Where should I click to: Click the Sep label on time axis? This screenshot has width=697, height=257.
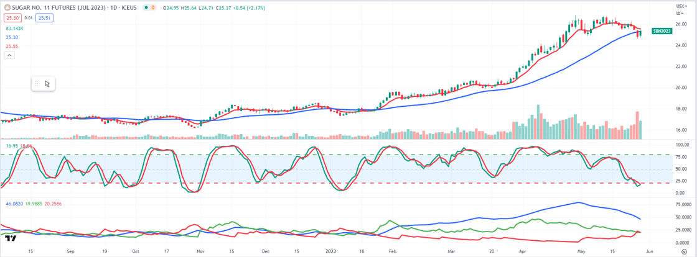click(72, 250)
